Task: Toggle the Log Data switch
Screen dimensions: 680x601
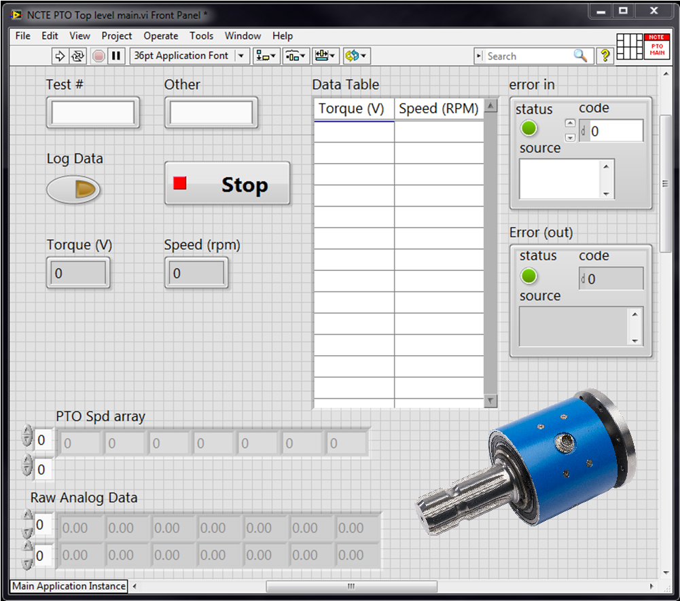Action: (x=73, y=190)
